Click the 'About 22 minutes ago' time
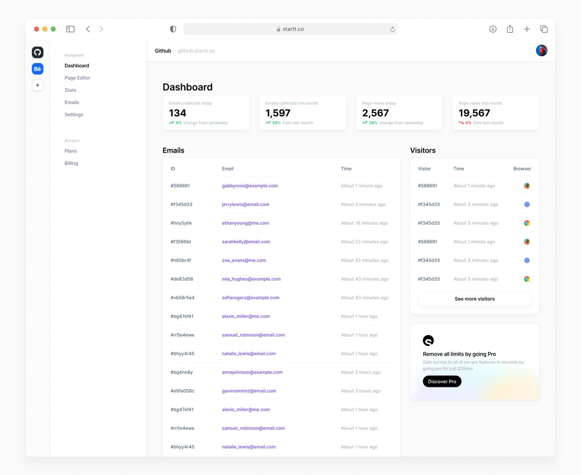581x475 pixels. (365, 242)
